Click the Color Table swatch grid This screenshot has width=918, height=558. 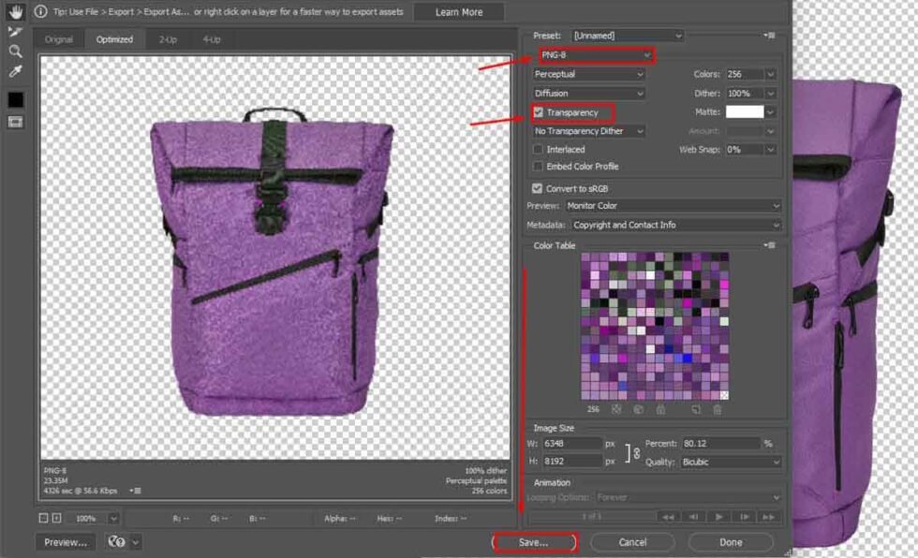pyautogui.click(x=655, y=327)
